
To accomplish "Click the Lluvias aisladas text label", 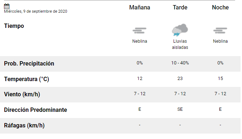I will coord(180,44).
